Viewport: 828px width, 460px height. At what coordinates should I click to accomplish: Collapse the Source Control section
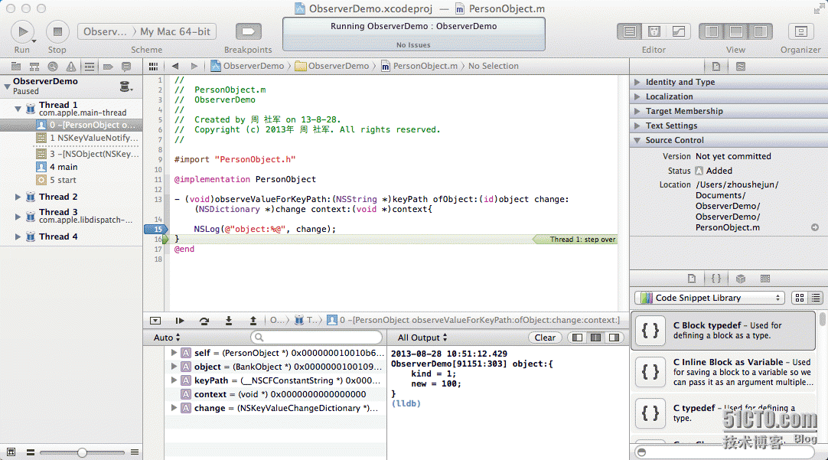pos(637,141)
